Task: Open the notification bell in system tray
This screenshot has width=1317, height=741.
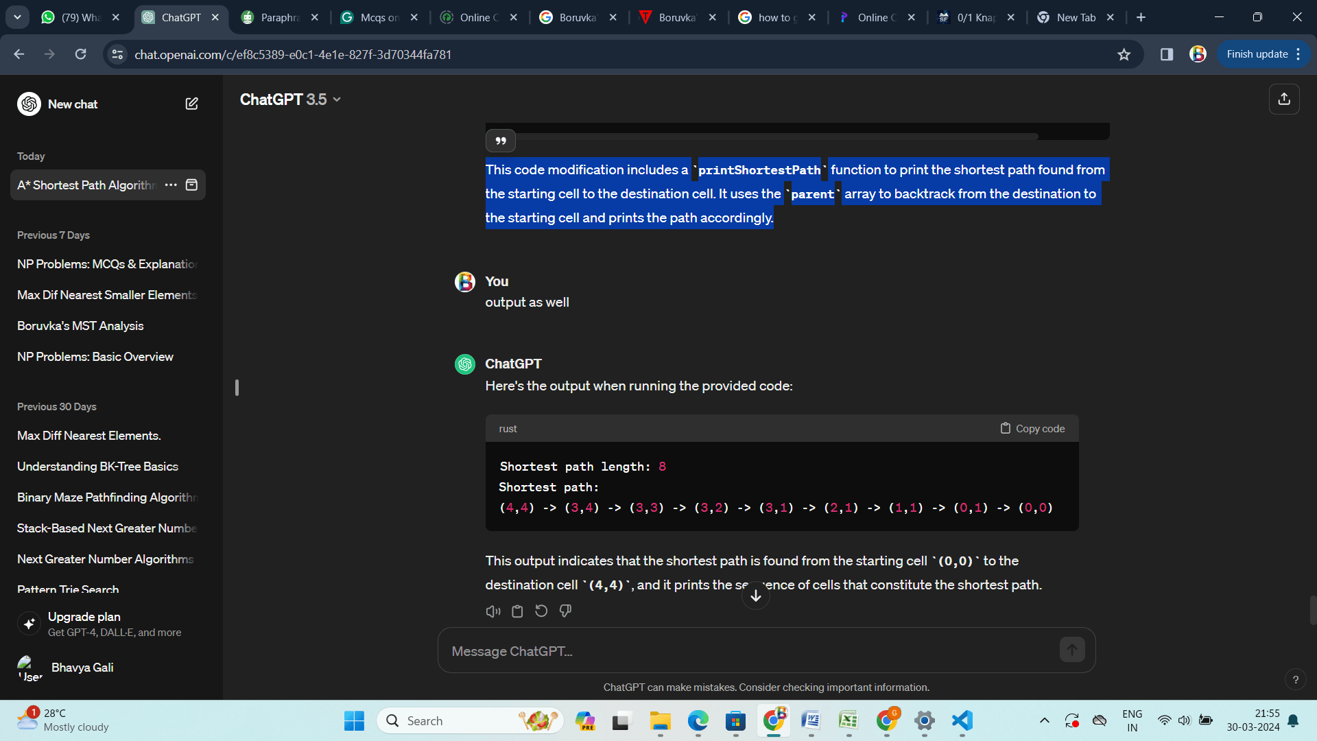Action: pyautogui.click(x=1293, y=720)
